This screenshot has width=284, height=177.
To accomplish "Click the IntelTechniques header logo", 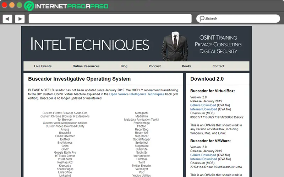I will click(90, 44).
